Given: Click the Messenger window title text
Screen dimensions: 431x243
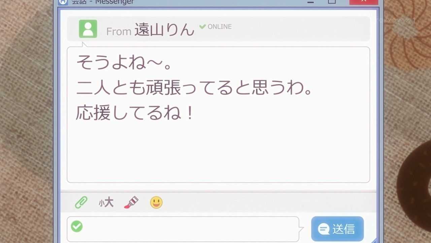Looking at the screenshot, I should pyautogui.click(x=103, y=2).
